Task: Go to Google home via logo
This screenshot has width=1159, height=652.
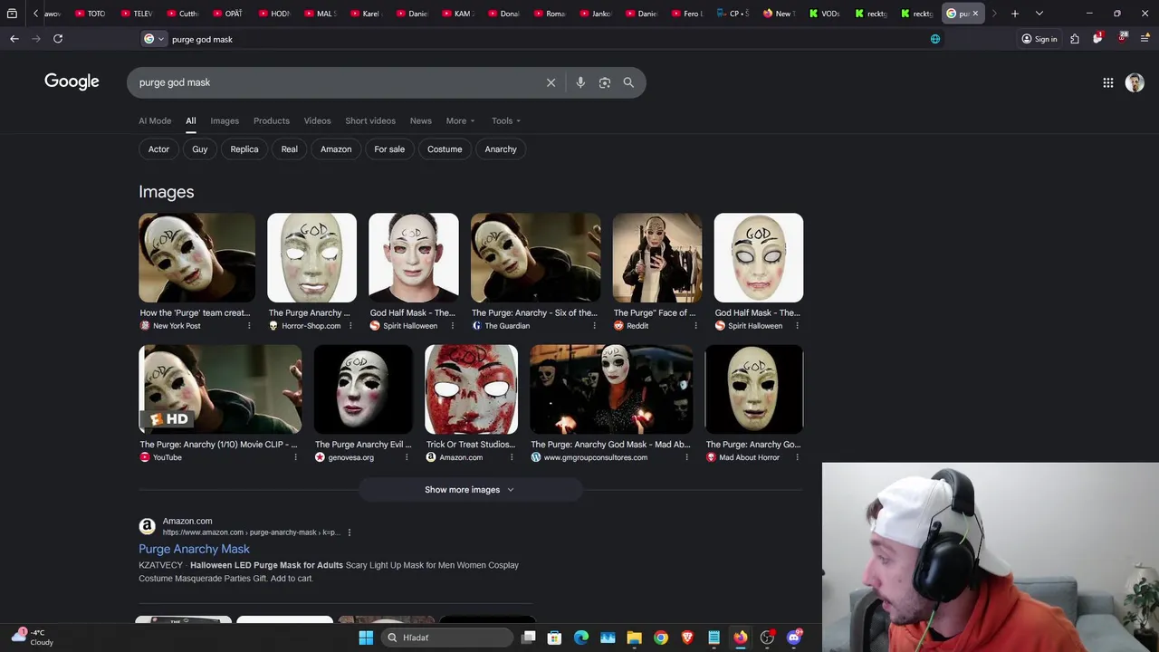Action: tap(72, 81)
